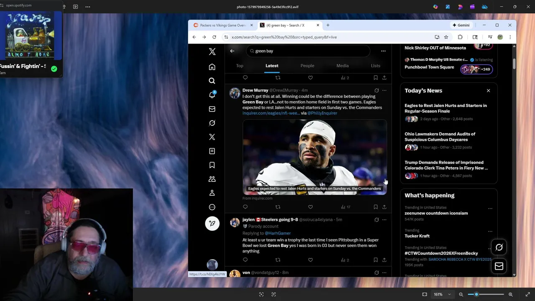
Task: Bookmark Drew Murray's post
Action: coord(375,207)
